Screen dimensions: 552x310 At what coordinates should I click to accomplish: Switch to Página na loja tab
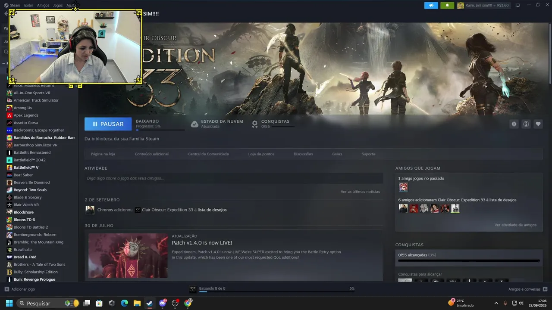point(103,154)
